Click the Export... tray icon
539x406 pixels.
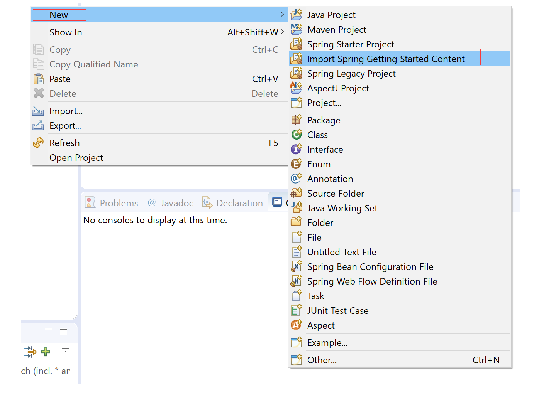point(38,126)
